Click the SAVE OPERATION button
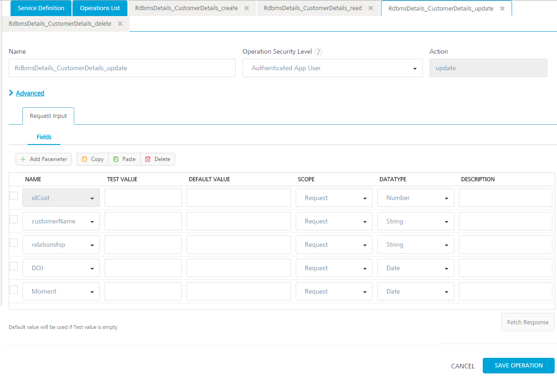 [x=518, y=365]
